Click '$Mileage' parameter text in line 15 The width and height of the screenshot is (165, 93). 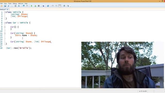pyautogui.click(x=46, y=42)
